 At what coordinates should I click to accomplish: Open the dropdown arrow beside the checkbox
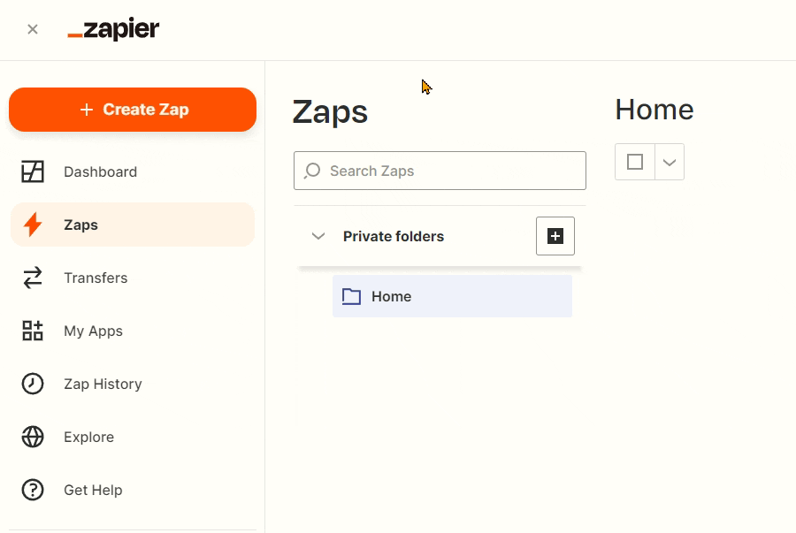click(670, 162)
